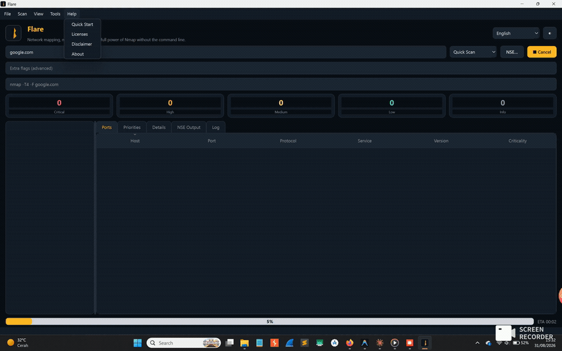562x351 pixels.
Task: Choose Quick Start from Help menu
Action: pos(82,24)
